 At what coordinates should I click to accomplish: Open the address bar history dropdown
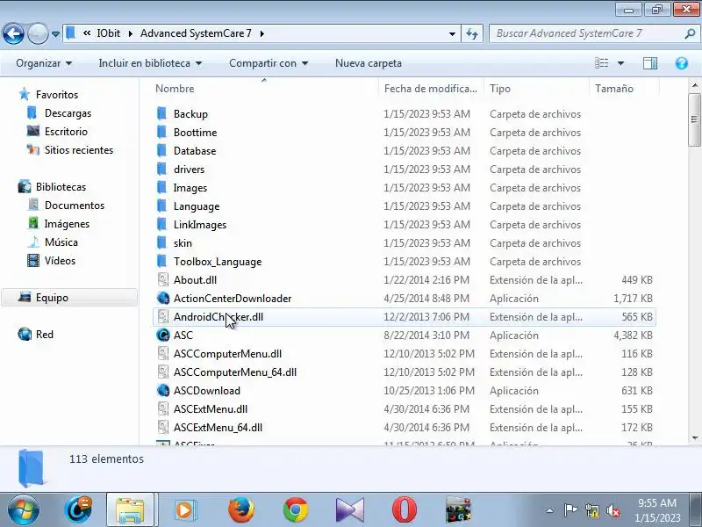click(452, 33)
